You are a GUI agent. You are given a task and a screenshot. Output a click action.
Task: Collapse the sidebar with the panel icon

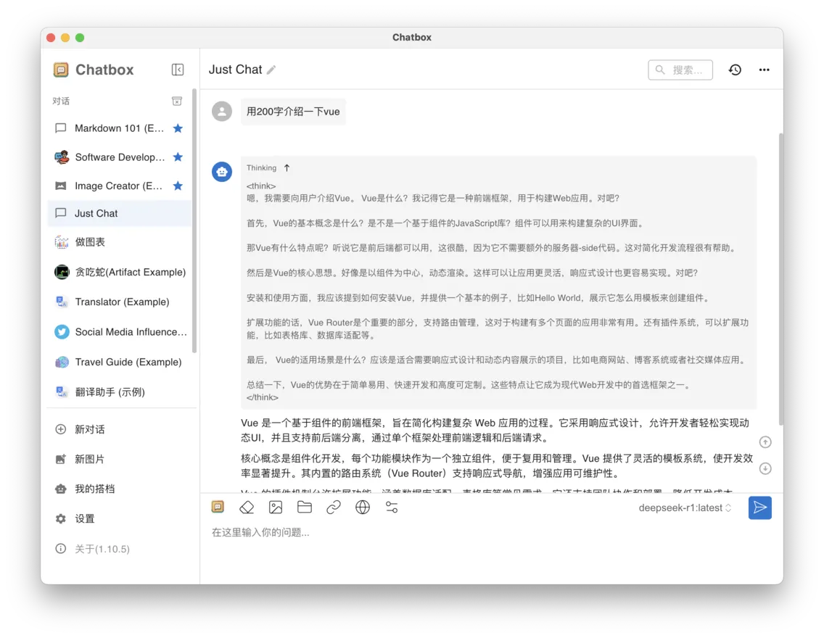pyautogui.click(x=178, y=70)
